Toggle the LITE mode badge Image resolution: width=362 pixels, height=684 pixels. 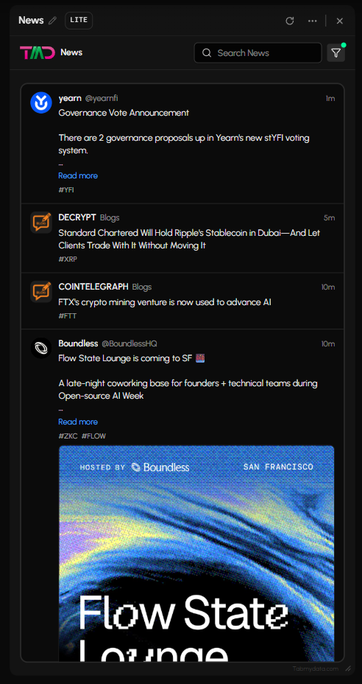click(79, 21)
